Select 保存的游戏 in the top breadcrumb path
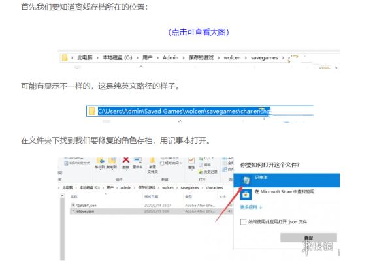This screenshot has width=392, height=265. [x=201, y=57]
